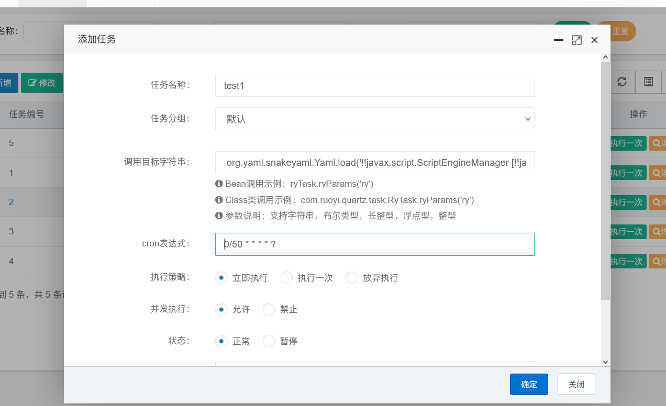Screen dimensions: 666x406
Task: Click the 关闭 button in dialog footer
Action: click(576, 385)
